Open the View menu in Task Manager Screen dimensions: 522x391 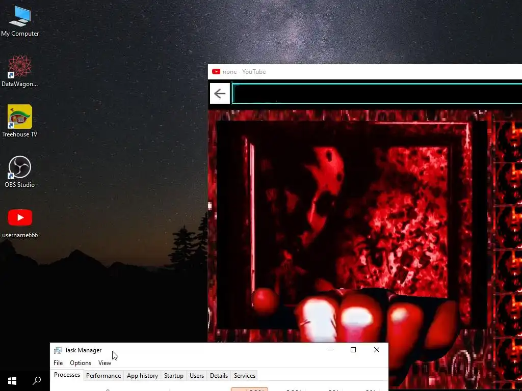(x=105, y=362)
